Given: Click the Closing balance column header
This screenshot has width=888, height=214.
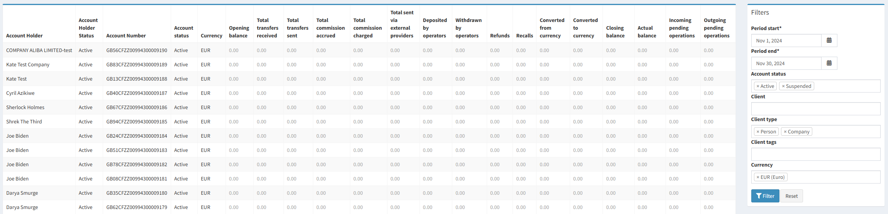Looking at the screenshot, I should tap(615, 32).
